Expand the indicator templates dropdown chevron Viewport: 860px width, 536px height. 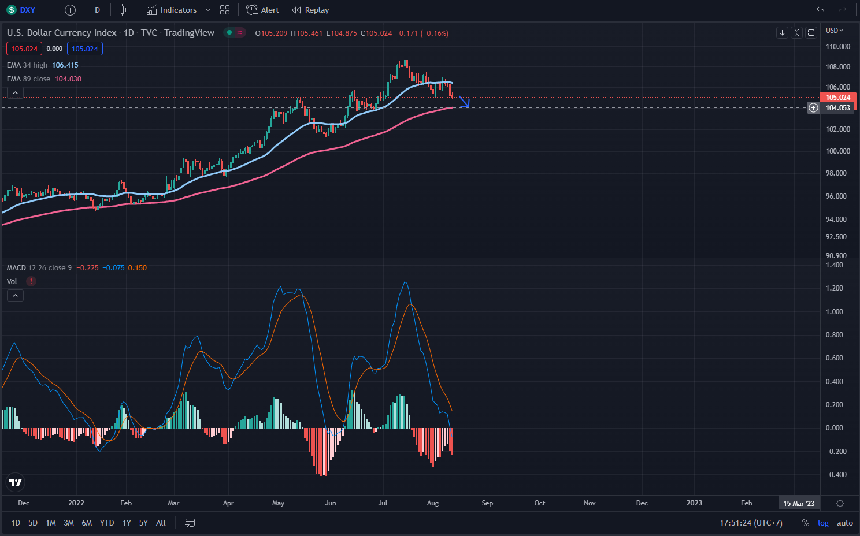pos(208,10)
